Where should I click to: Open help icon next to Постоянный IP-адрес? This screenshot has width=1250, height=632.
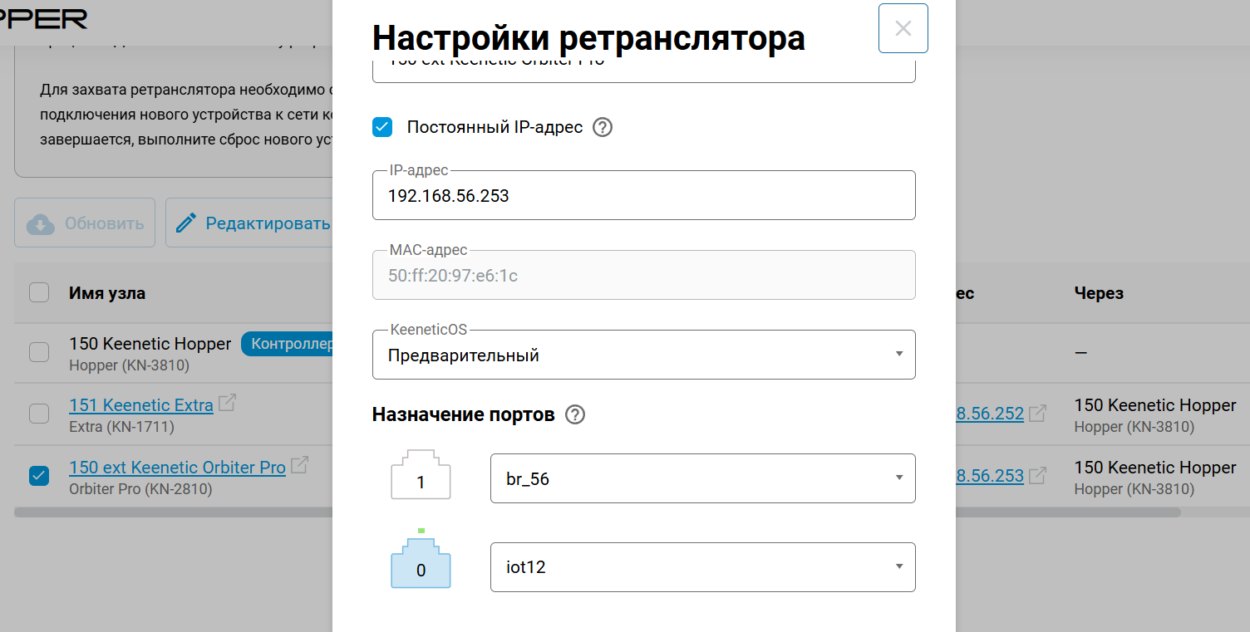(x=603, y=128)
